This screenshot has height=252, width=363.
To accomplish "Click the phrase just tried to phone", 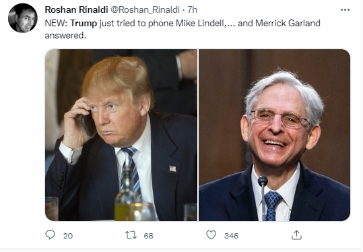I will 137,24.
